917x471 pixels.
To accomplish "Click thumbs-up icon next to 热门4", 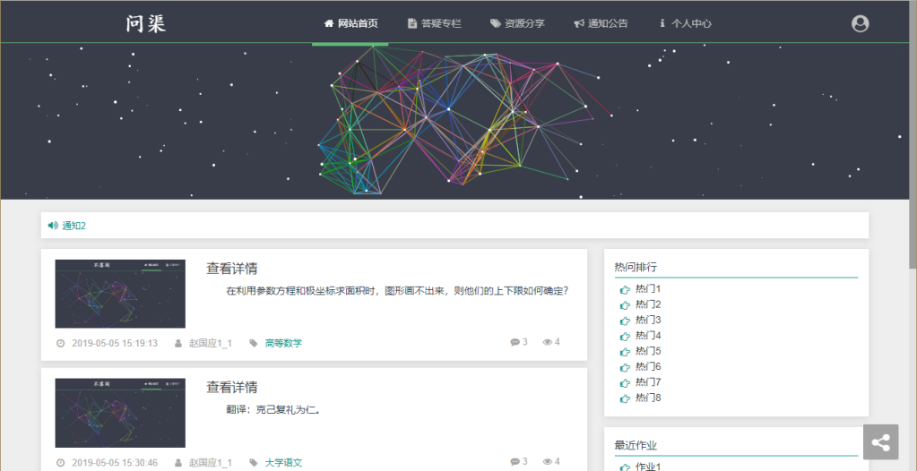I will tap(625, 336).
